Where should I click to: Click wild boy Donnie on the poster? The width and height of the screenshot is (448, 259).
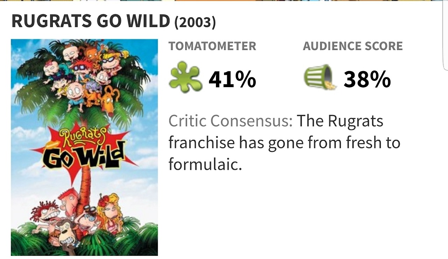click(x=46, y=215)
